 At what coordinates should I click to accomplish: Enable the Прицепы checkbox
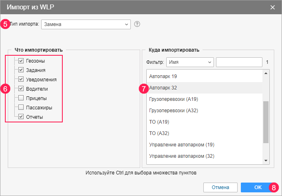coord(21,98)
